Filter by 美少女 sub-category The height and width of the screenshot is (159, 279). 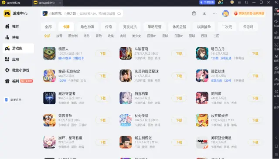click(x=136, y=36)
